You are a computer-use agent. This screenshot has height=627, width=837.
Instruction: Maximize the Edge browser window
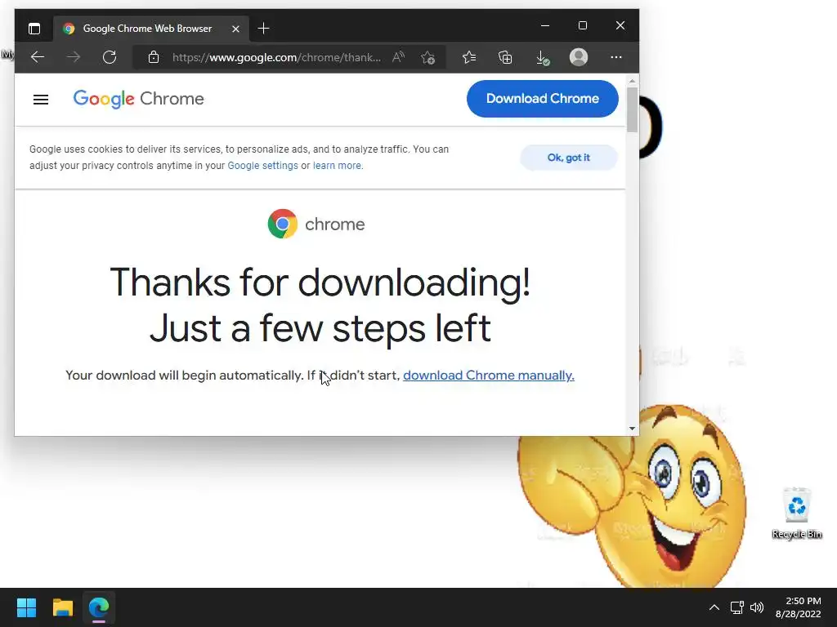[x=582, y=25]
